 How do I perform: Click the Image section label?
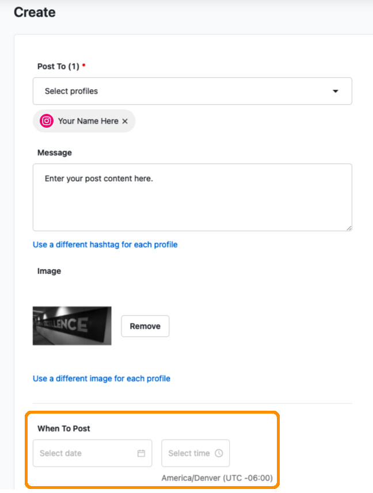[49, 271]
